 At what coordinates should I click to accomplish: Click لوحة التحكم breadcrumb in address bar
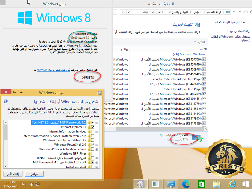[x=214, y=12]
